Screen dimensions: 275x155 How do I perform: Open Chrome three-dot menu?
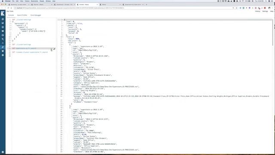272,8
